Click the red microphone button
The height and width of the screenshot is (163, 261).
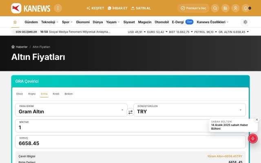pos(253,139)
